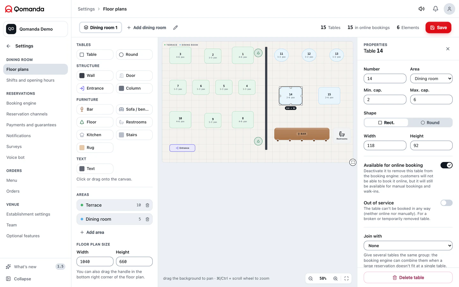Open the user profile avatar
The height and width of the screenshot is (287, 459).
point(449,9)
